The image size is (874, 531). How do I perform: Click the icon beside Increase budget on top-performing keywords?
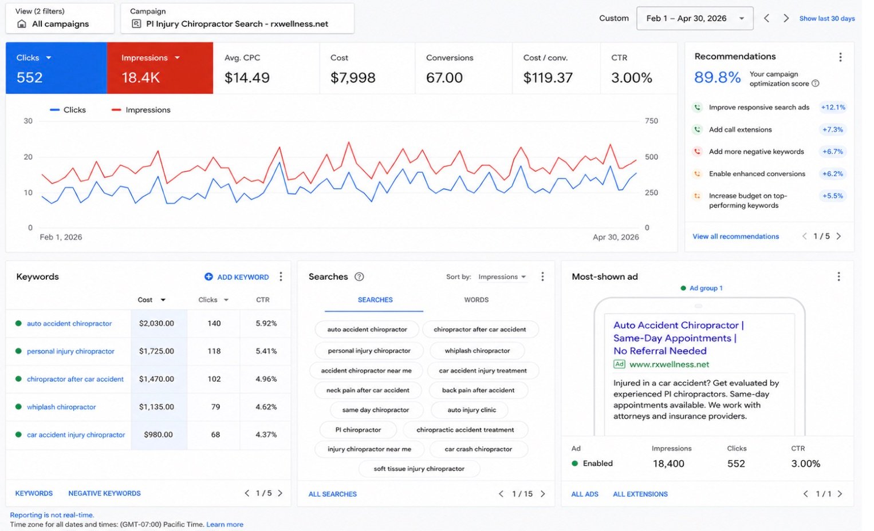tap(697, 196)
